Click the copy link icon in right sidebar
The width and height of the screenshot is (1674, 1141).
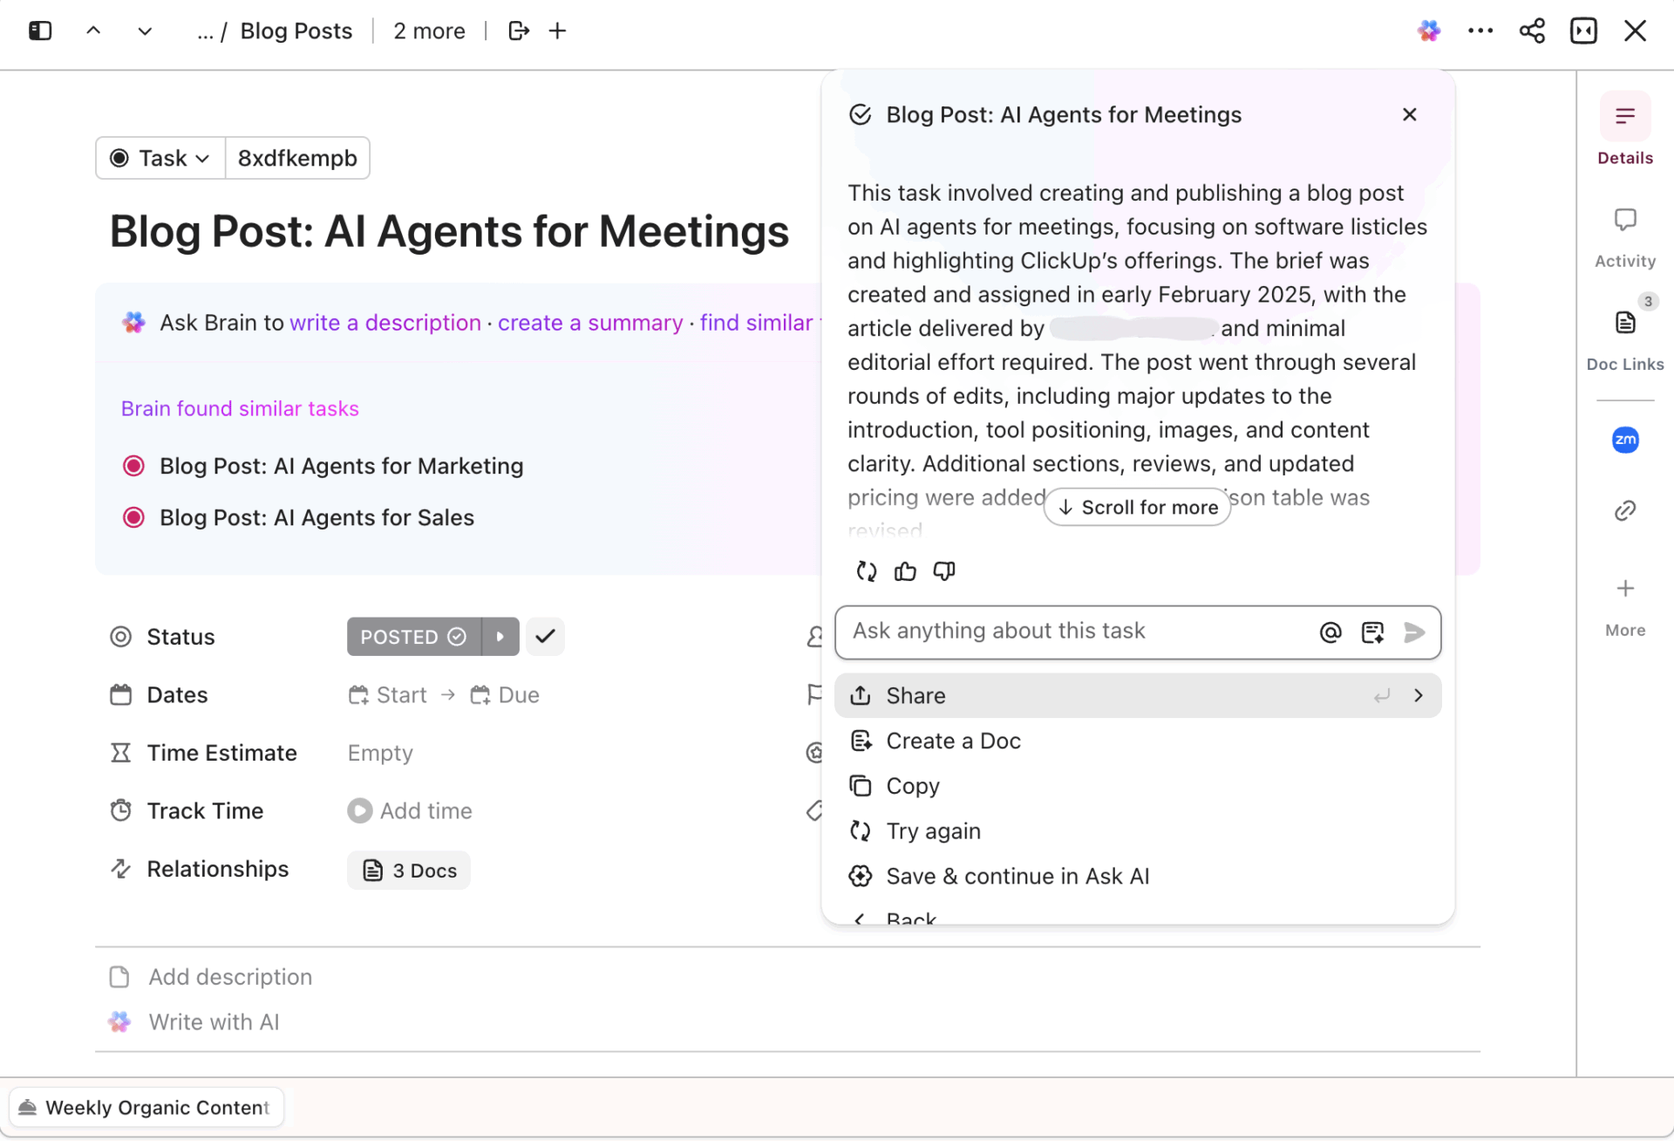coord(1624,510)
